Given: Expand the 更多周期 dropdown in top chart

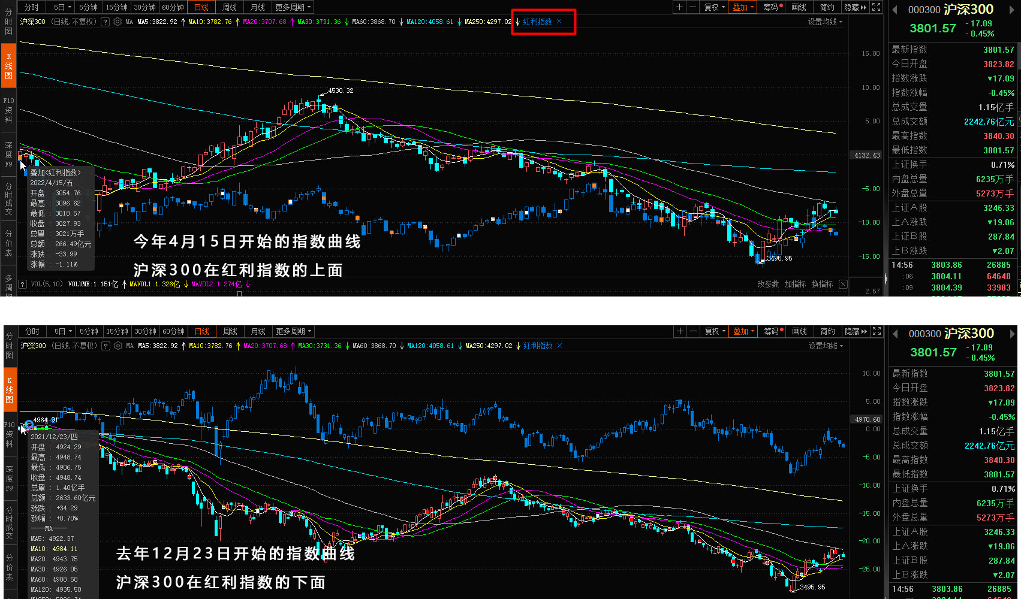Looking at the screenshot, I should 293,7.
